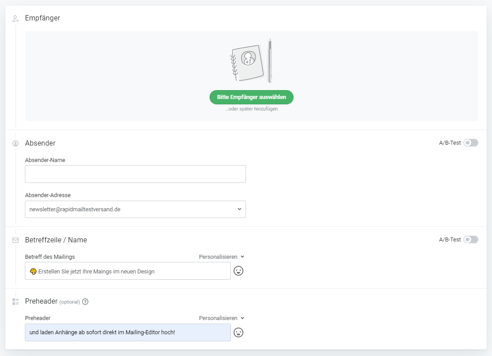Open emoji picker for the Preheader field
The width and height of the screenshot is (492, 356).
coord(238,332)
